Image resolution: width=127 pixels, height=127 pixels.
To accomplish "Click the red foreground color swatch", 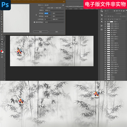I will click(x=2, y=51).
